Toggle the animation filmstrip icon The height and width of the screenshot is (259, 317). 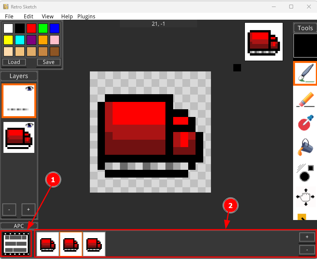16,244
